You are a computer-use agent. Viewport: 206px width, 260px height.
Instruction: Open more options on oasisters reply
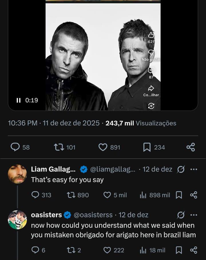pyautogui.click(x=194, y=215)
